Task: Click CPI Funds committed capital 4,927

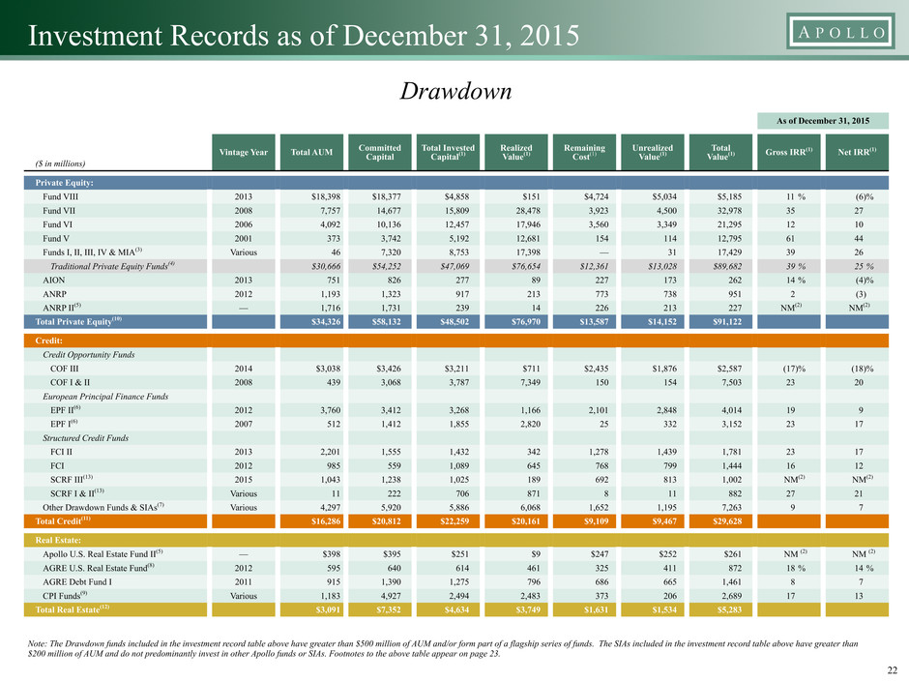Action: coord(391,596)
